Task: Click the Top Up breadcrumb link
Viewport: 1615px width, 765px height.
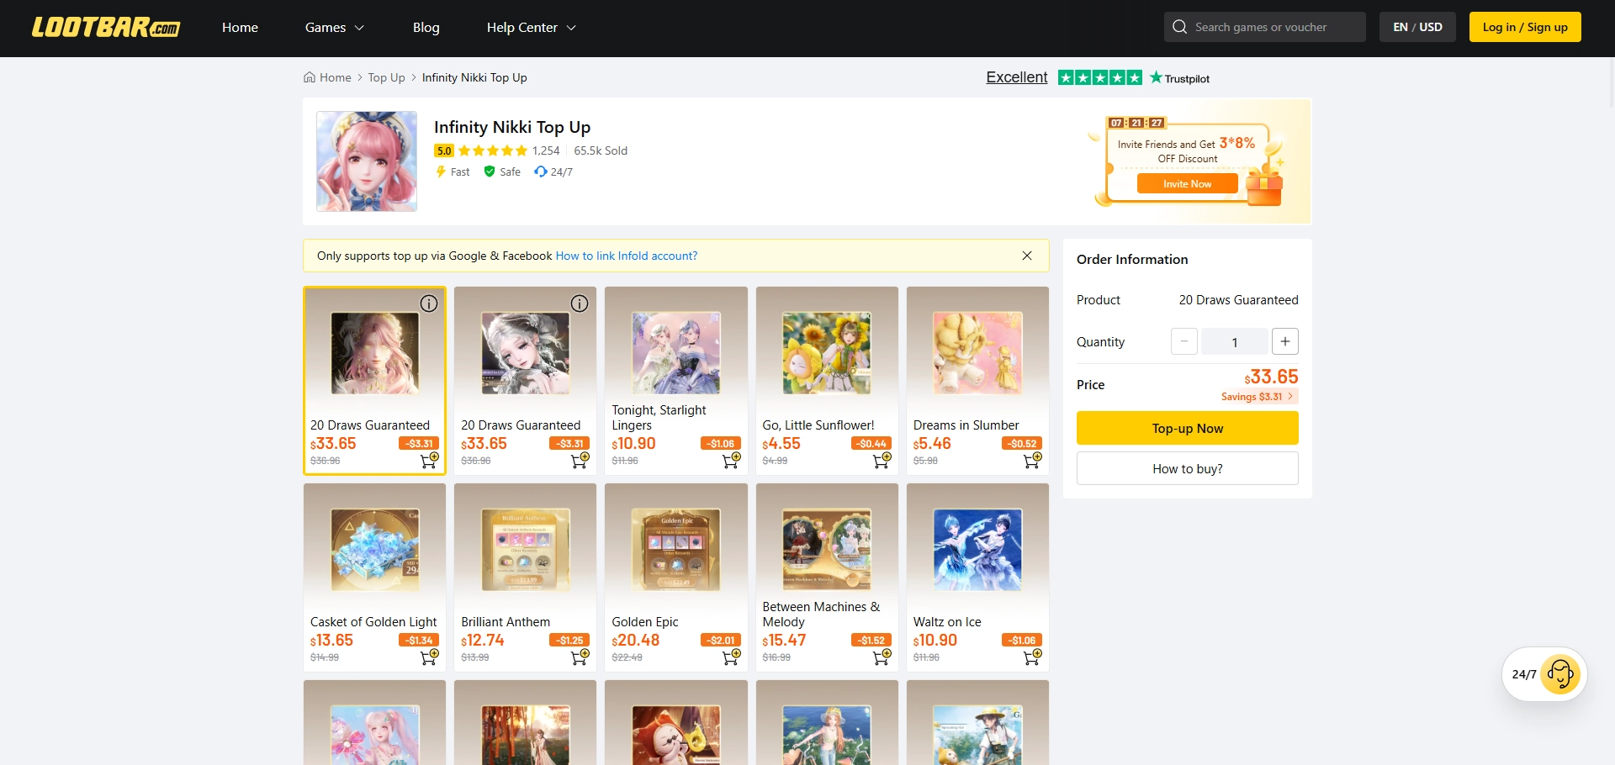Action: tap(386, 77)
